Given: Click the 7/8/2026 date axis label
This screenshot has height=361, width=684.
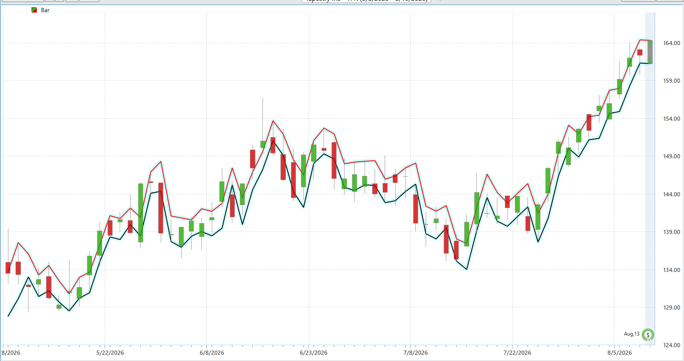Looking at the screenshot, I should [x=416, y=353].
